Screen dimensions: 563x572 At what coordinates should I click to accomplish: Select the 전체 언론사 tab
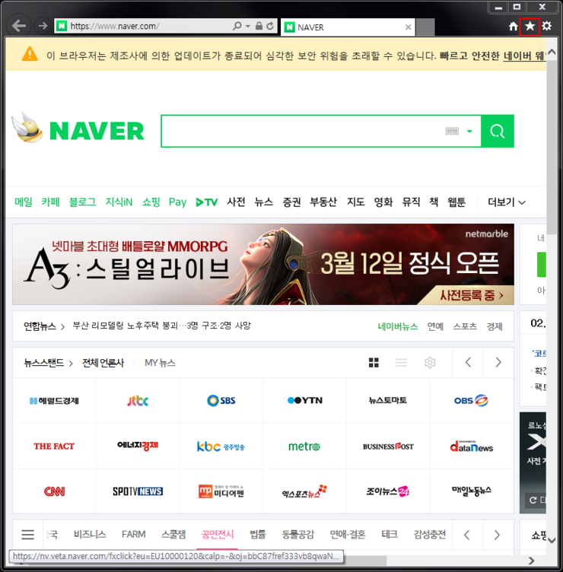click(103, 363)
